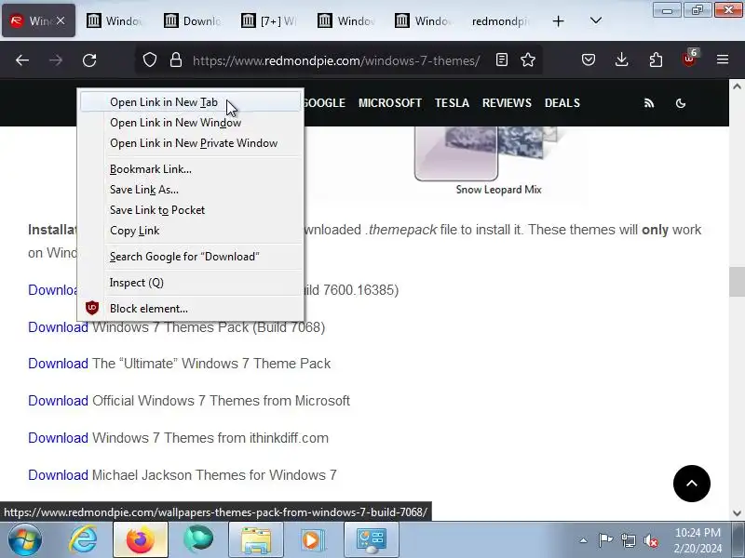Open the teal globe browser taskbar icon
The image size is (745, 558).
(198, 539)
